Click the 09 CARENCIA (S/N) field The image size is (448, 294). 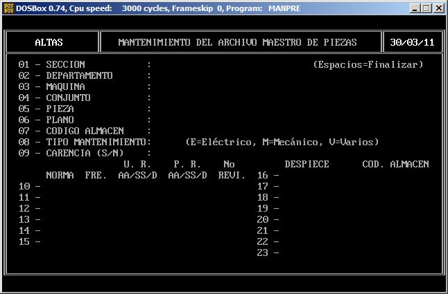point(166,153)
